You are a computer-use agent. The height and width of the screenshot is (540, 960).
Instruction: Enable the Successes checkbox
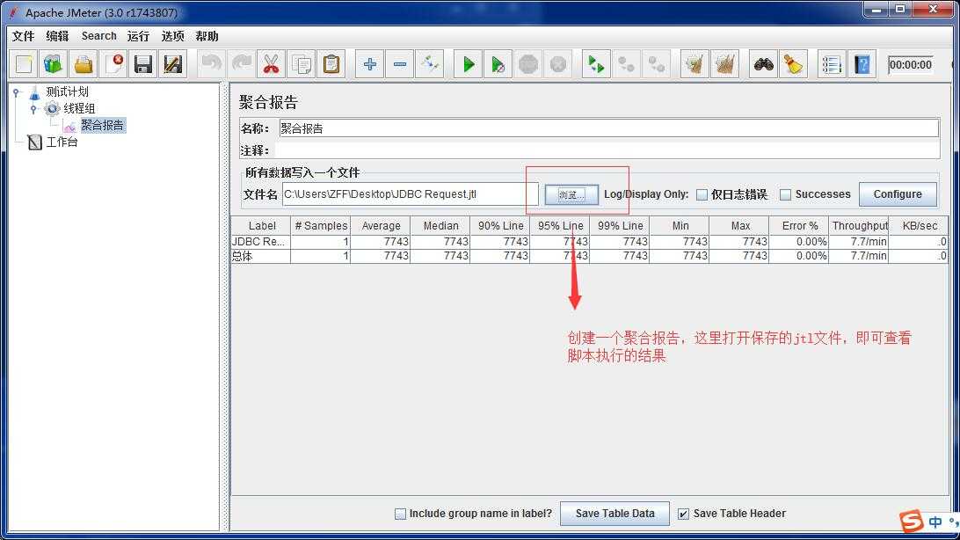pyautogui.click(x=786, y=194)
